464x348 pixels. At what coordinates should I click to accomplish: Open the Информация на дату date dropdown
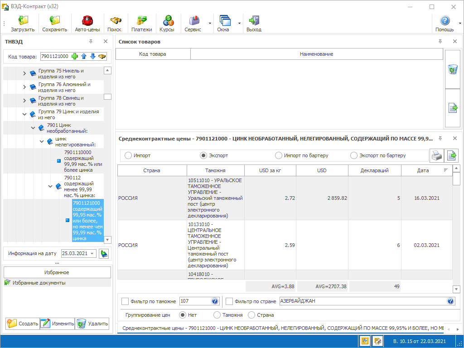point(92,254)
